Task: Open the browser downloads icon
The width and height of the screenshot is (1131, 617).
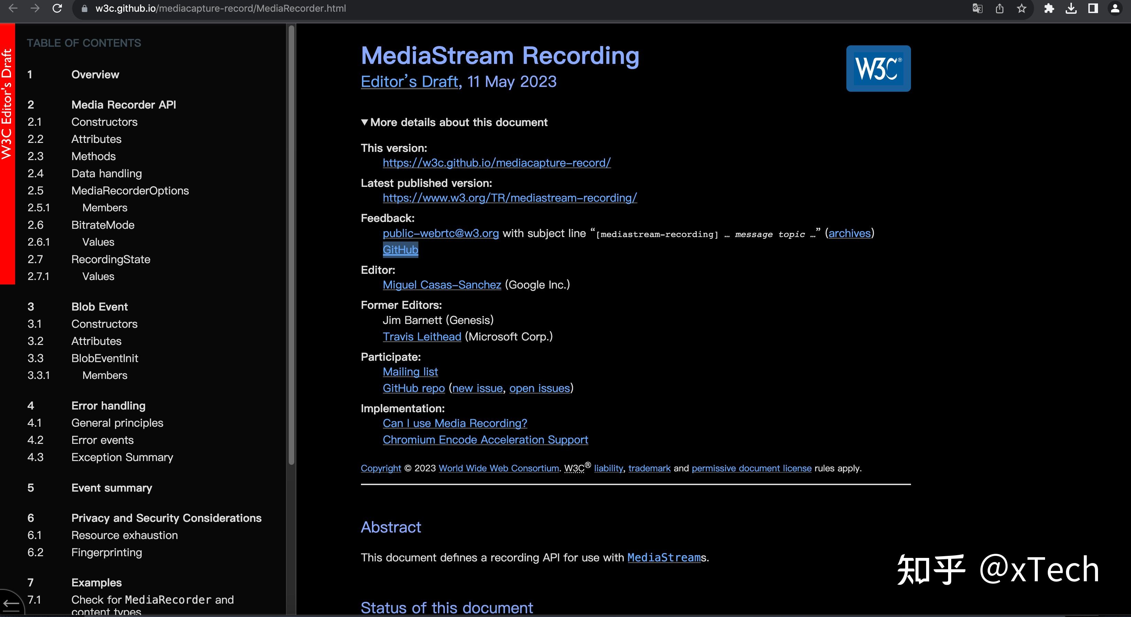Action: 1071,8
